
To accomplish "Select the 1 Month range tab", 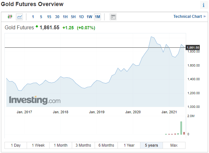I will point(61,145).
